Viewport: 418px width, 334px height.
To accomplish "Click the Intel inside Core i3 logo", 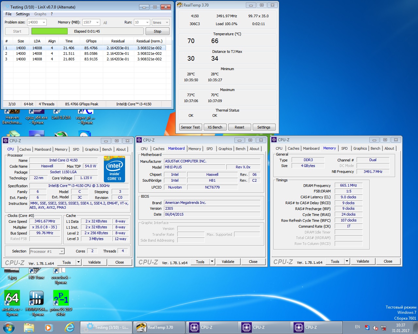I will (114, 169).
